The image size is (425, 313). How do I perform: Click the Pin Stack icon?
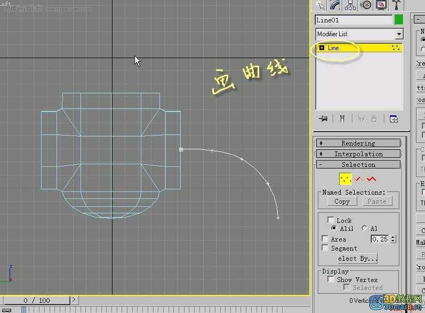323,119
